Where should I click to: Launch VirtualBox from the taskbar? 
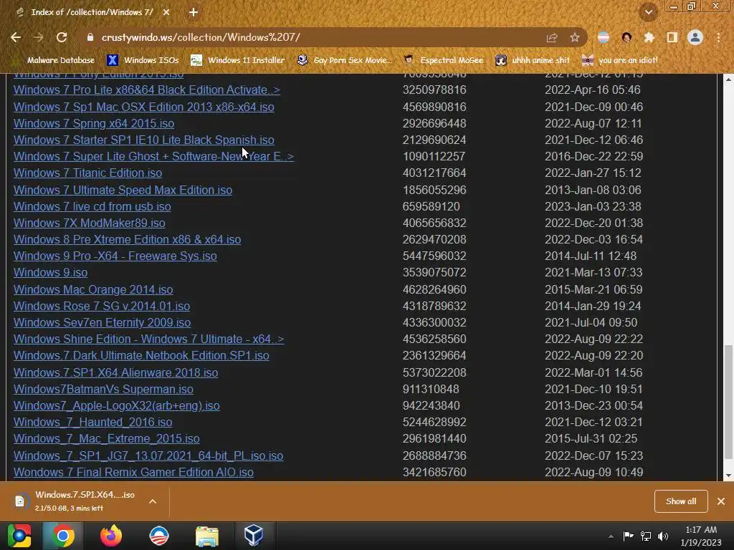point(254,536)
